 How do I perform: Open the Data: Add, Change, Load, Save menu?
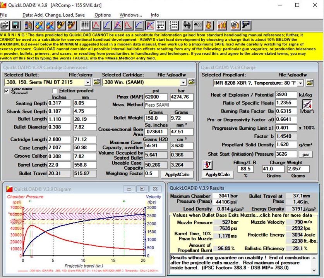(x=53, y=15)
